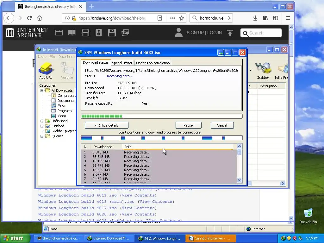
Task: Click the Windows start button
Action: [x=15, y=238]
